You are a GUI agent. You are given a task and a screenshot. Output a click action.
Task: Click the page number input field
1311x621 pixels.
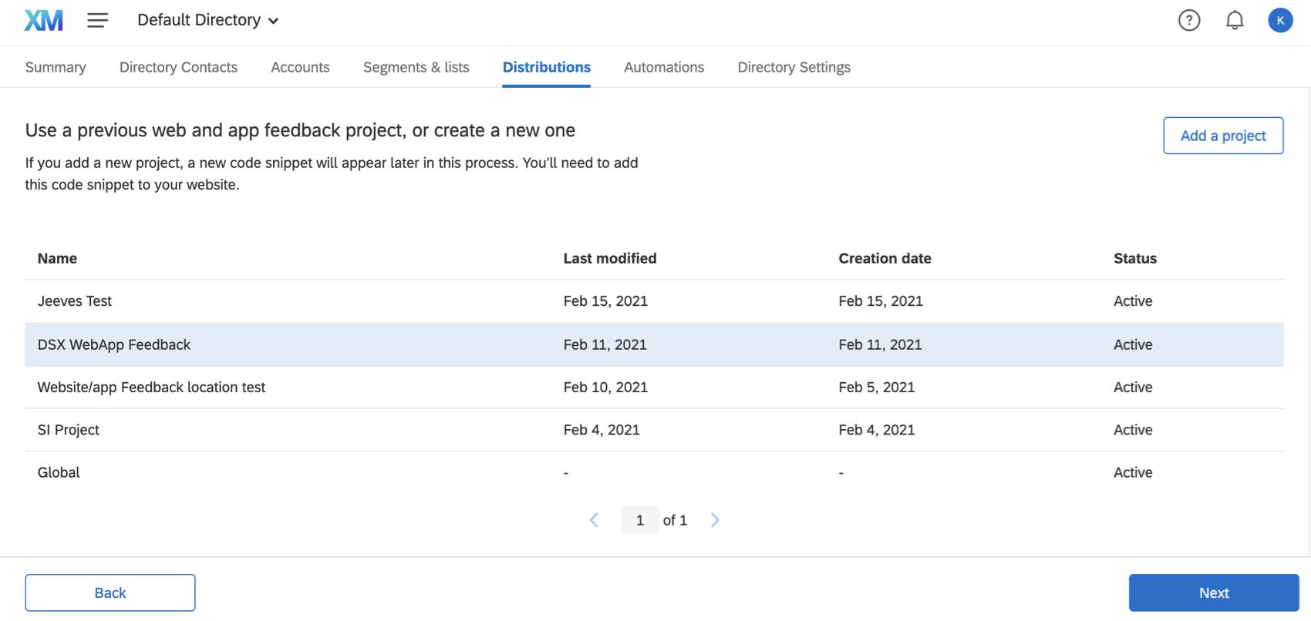point(639,520)
